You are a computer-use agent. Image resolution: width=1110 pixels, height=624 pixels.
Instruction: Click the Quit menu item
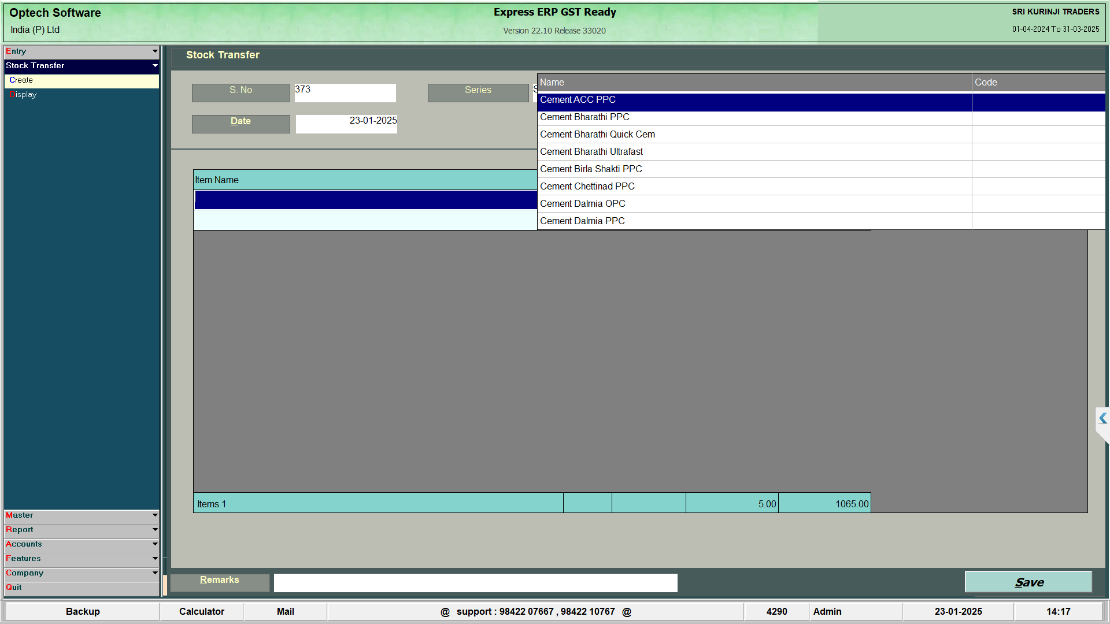[x=14, y=588]
